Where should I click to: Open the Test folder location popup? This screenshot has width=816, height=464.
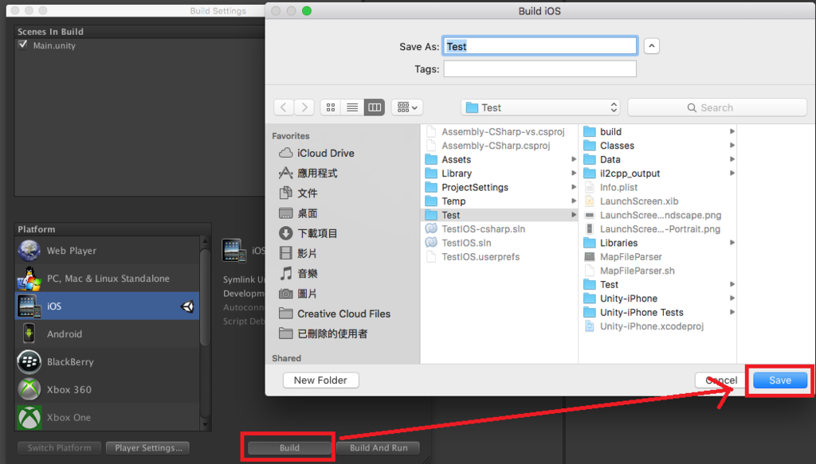click(541, 107)
